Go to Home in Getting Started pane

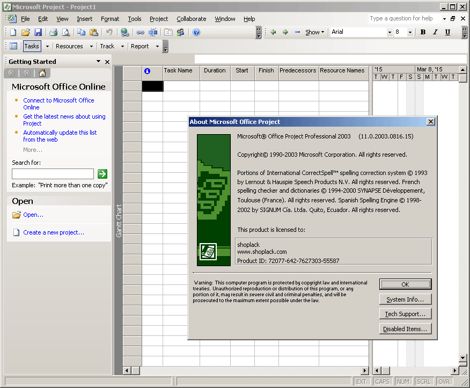(x=42, y=73)
